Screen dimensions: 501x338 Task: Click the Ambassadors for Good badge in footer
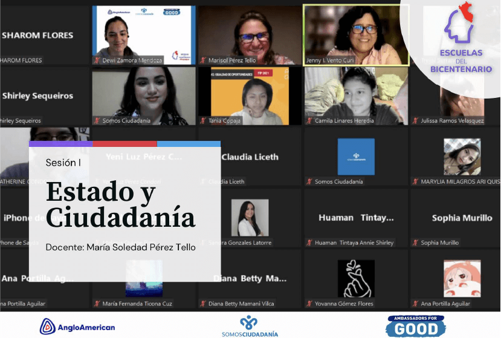(x=415, y=326)
